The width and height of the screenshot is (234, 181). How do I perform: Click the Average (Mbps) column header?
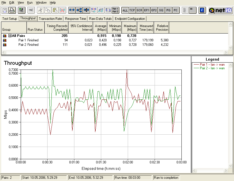(100, 28)
